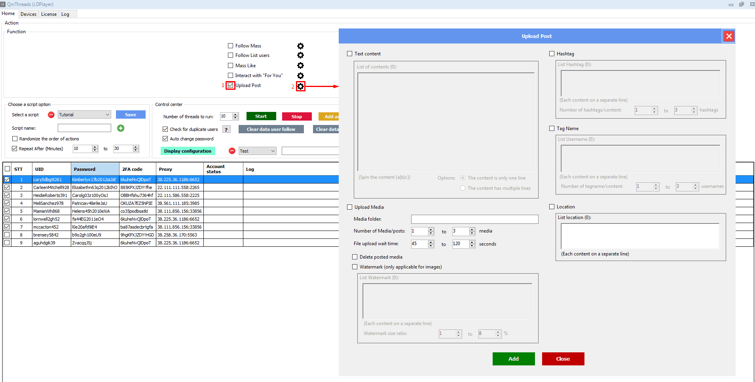755x382 pixels.
Task: Click red remove icon beside Select a script
Action: click(51, 115)
